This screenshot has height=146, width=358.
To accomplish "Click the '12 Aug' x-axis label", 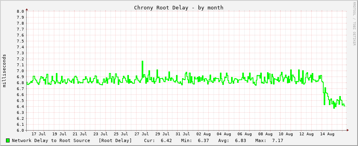I will (x=307, y=134).
